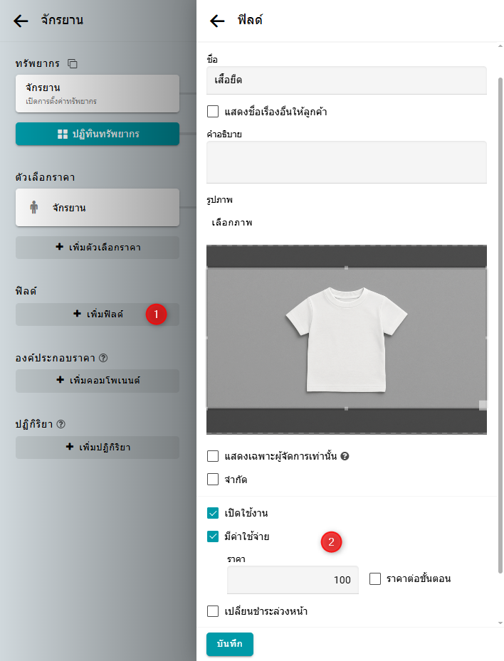Screen dimensions: 504x661
Task: Enable แสดงชื่อเรื่องอื่นให้ลูกค้า checkbox
Action: pos(213,112)
